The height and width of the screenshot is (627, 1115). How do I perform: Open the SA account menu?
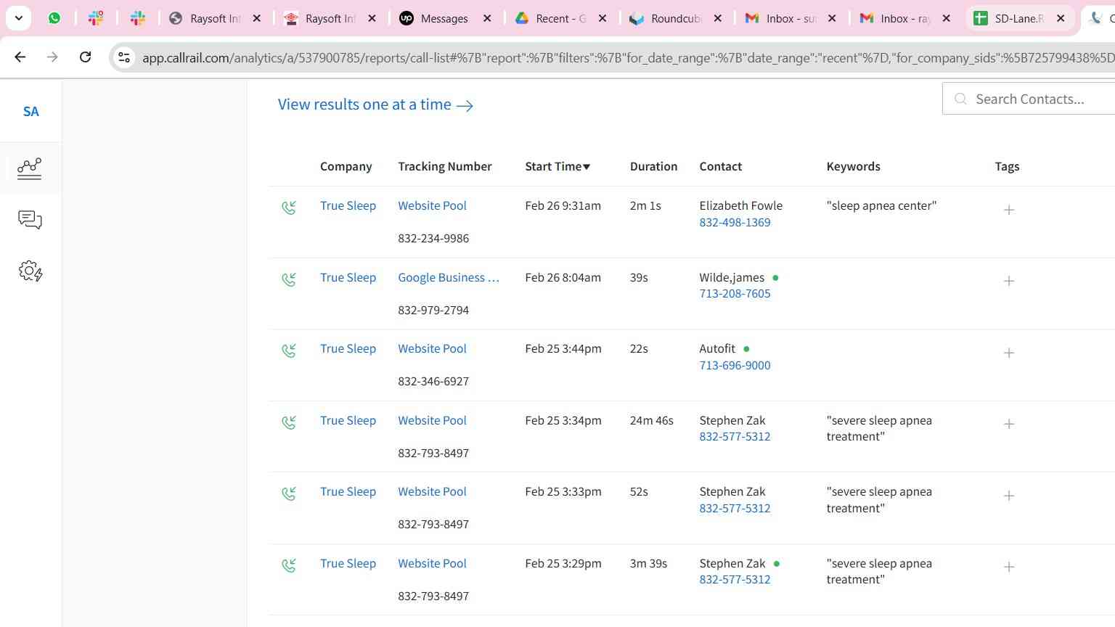coord(30,112)
